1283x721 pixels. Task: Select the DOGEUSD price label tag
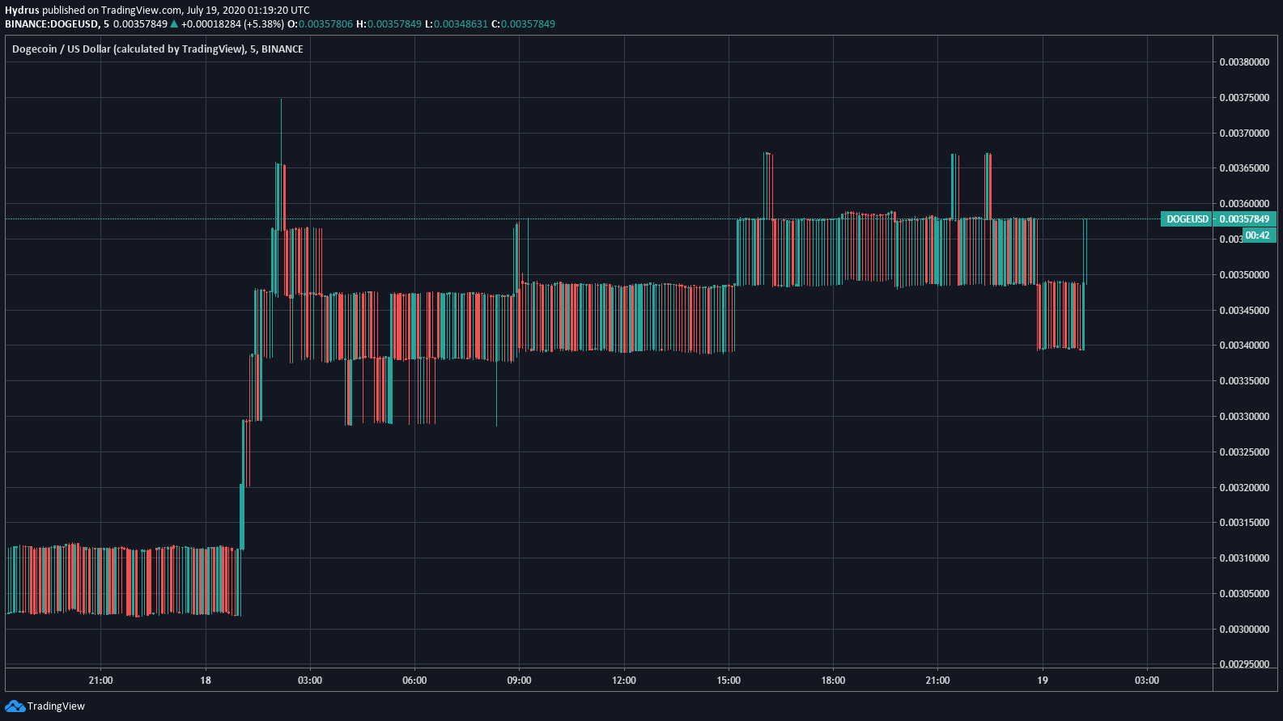coord(1187,219)
